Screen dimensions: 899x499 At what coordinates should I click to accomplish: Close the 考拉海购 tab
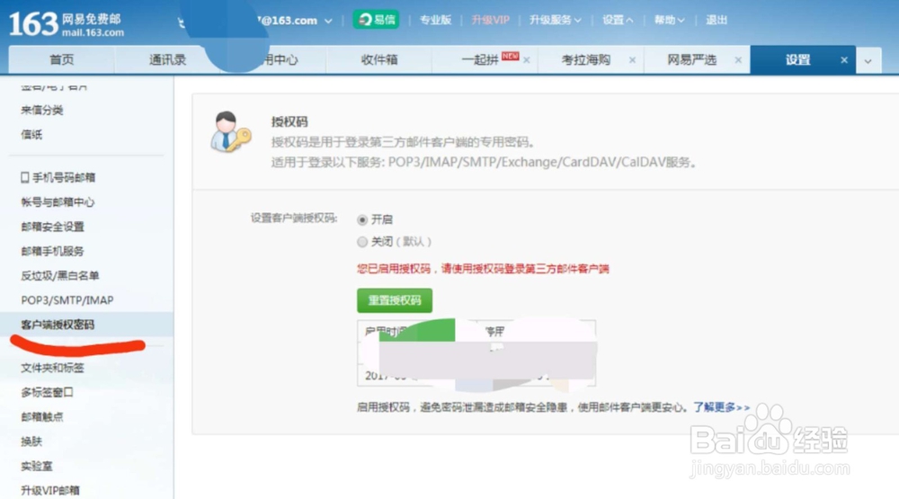(x=632, y=60)
